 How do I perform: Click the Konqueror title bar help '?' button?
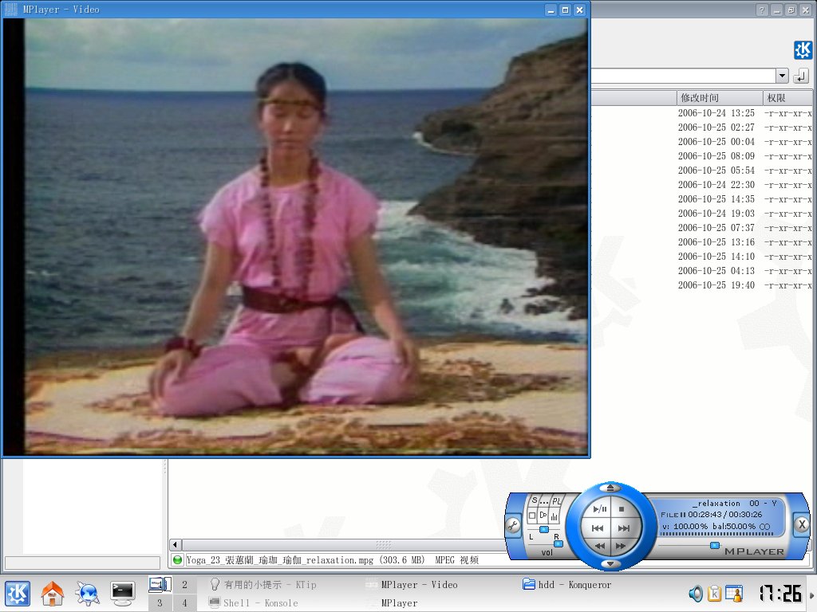pos(762,10)
